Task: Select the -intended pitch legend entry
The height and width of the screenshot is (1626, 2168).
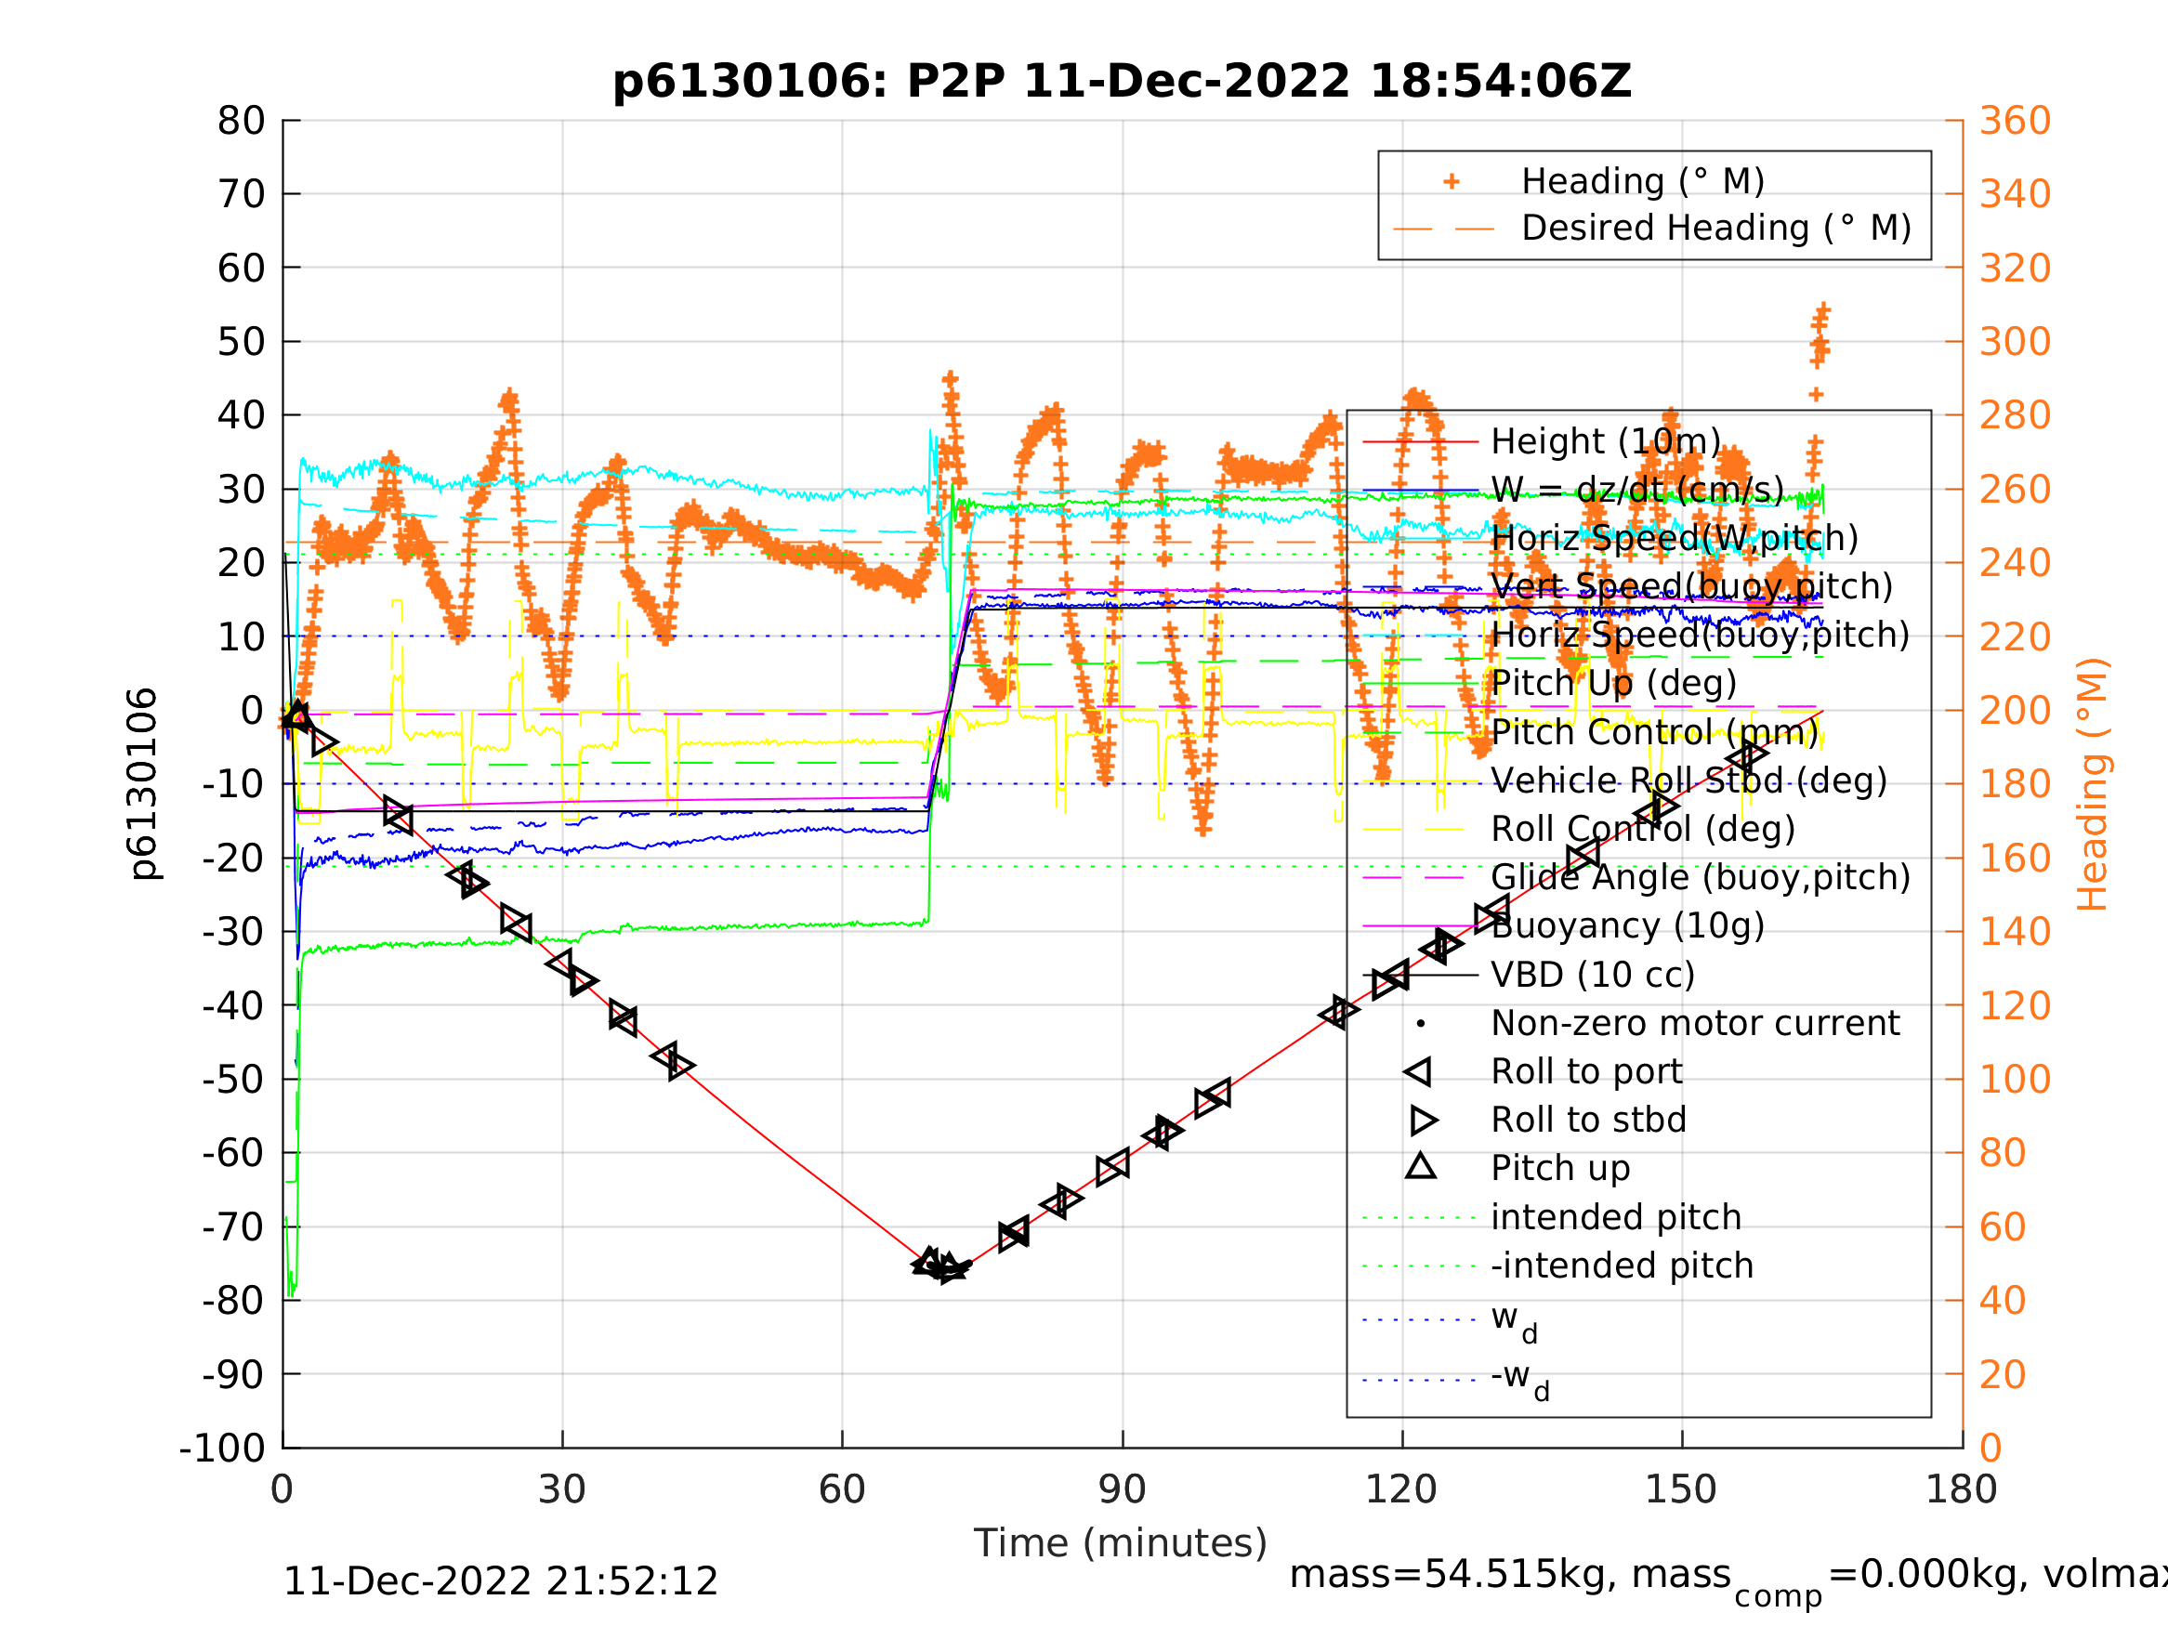Action: click(x=1621, y=1265)
